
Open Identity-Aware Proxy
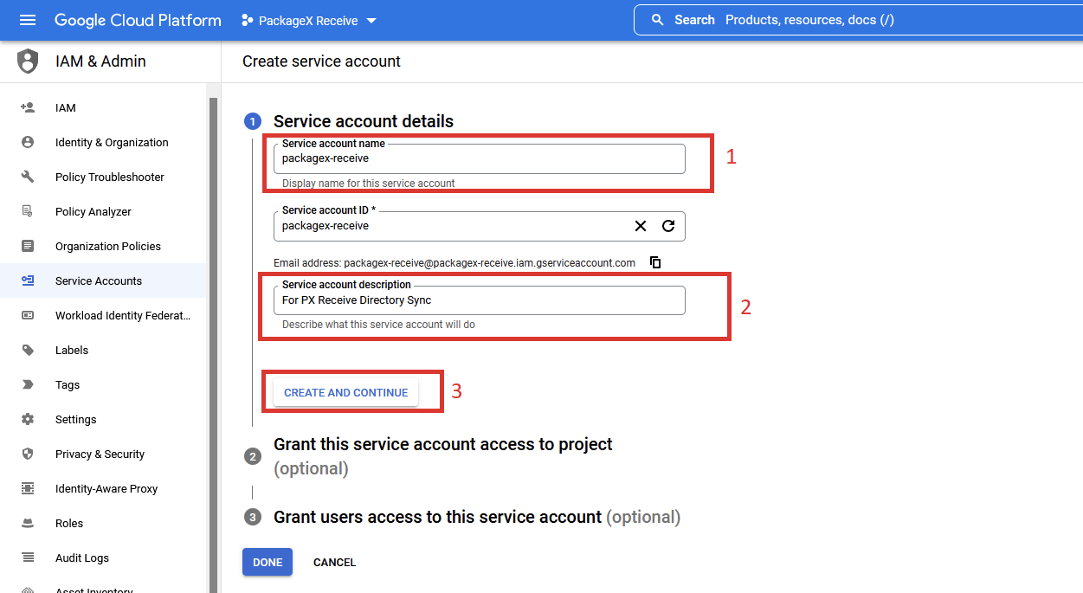coord(104,489)
